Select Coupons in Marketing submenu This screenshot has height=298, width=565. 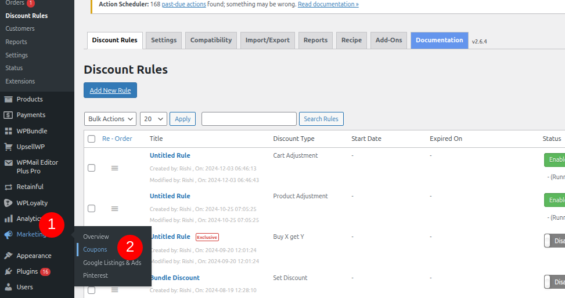coord(95,249)
